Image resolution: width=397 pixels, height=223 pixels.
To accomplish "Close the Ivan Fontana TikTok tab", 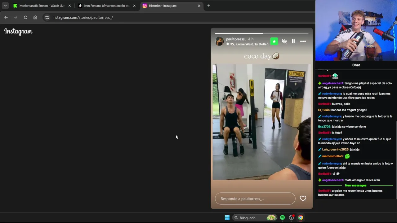I will tap(134, 6).
